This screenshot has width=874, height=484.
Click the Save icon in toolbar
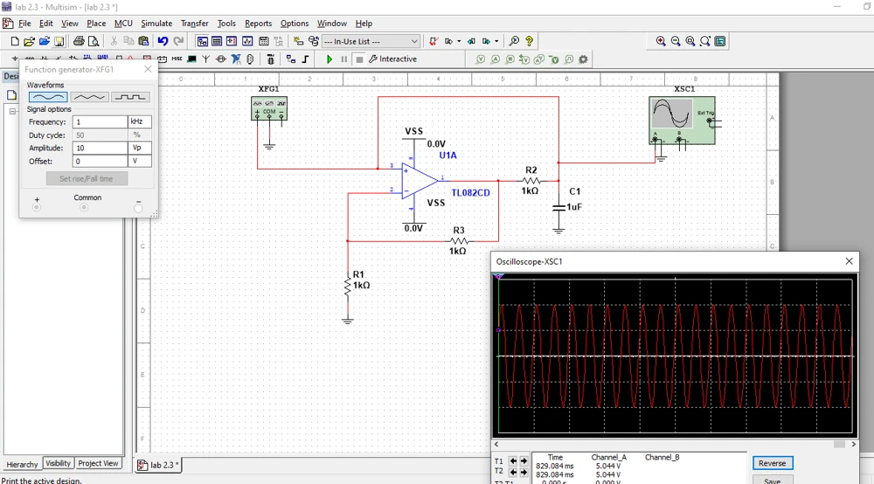tap(59, 41)
